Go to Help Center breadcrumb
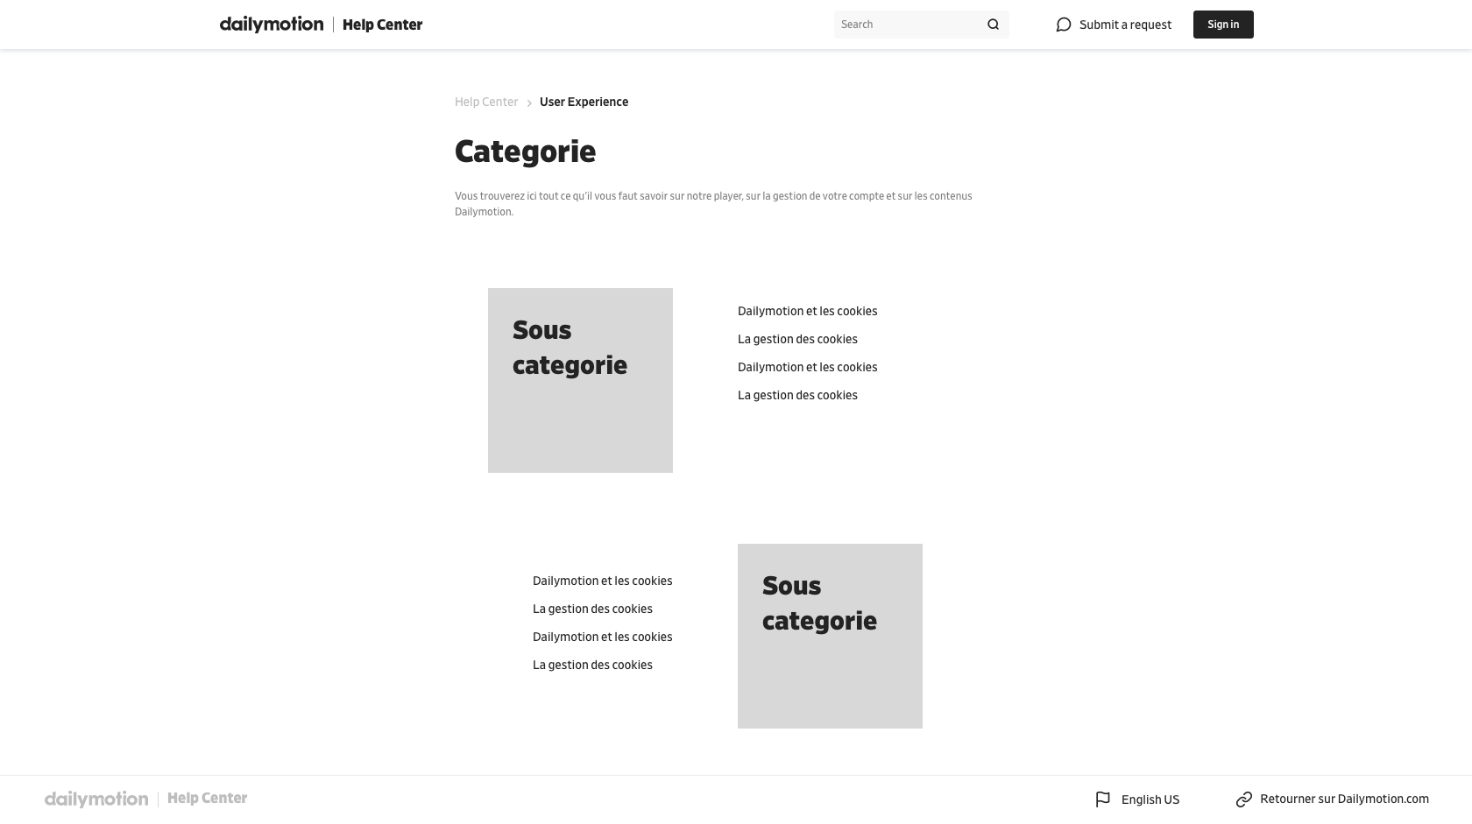 click(486, 102)
